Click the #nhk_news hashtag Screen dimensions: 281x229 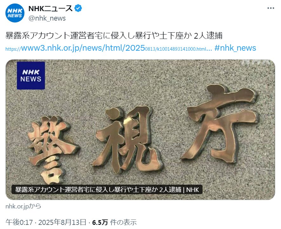pyautogui.click(x=235, y=48)
